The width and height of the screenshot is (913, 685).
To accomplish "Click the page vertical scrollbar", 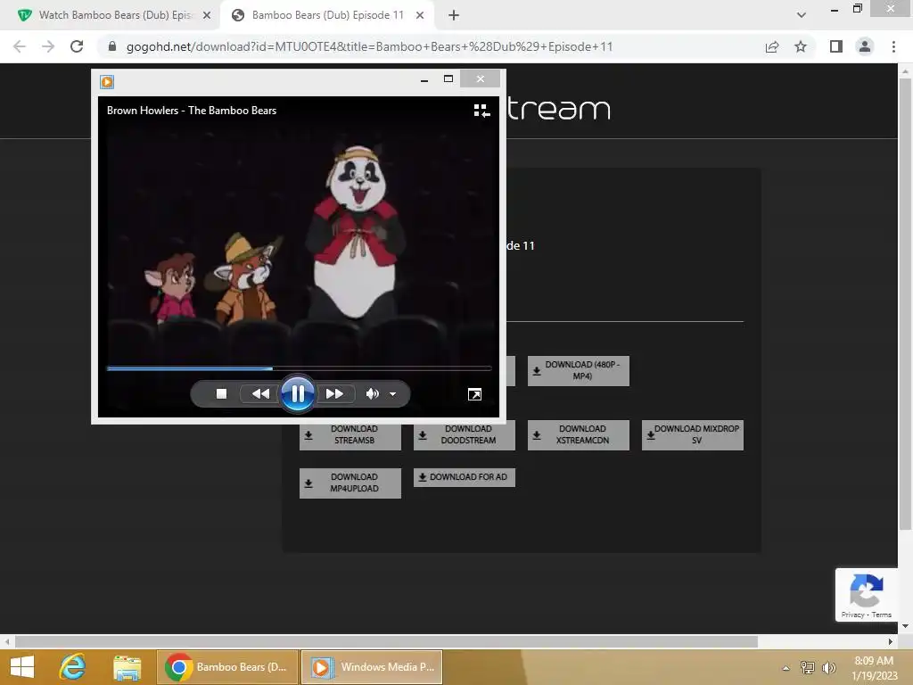I will (x=905, y=304).
